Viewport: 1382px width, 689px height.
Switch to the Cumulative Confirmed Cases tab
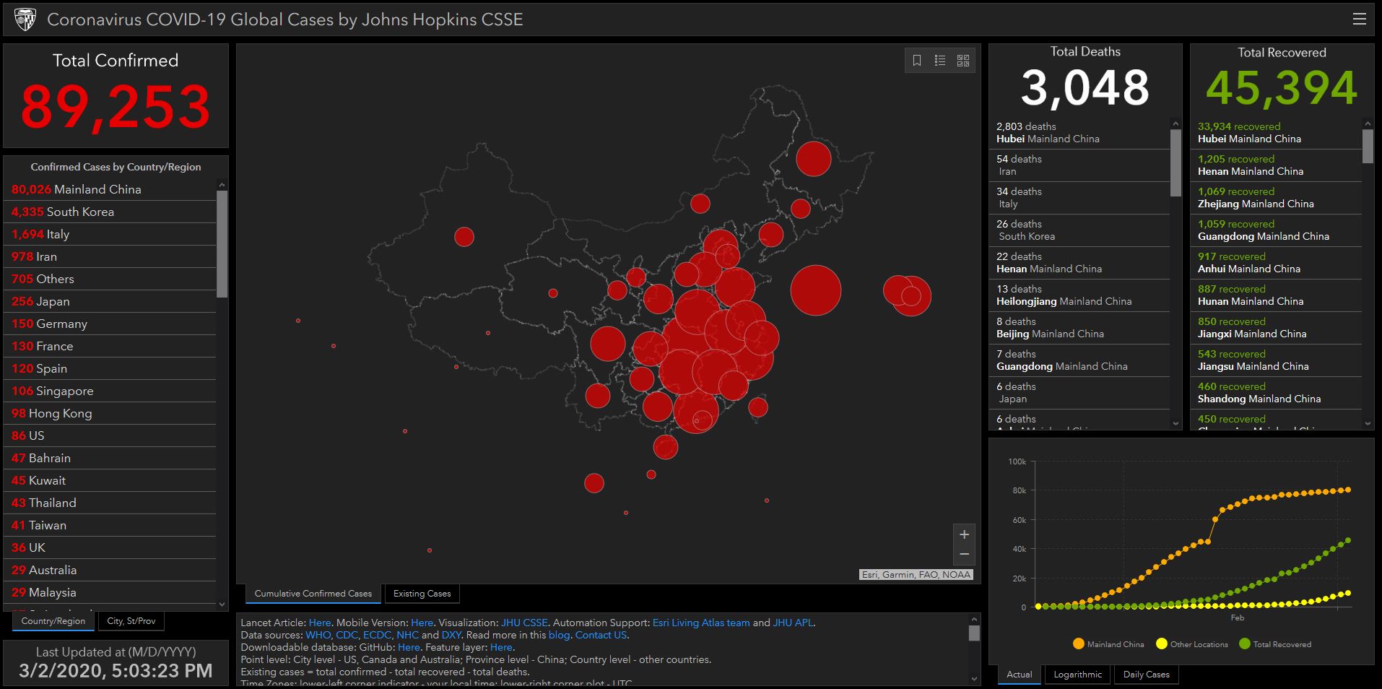pos(313,594)
